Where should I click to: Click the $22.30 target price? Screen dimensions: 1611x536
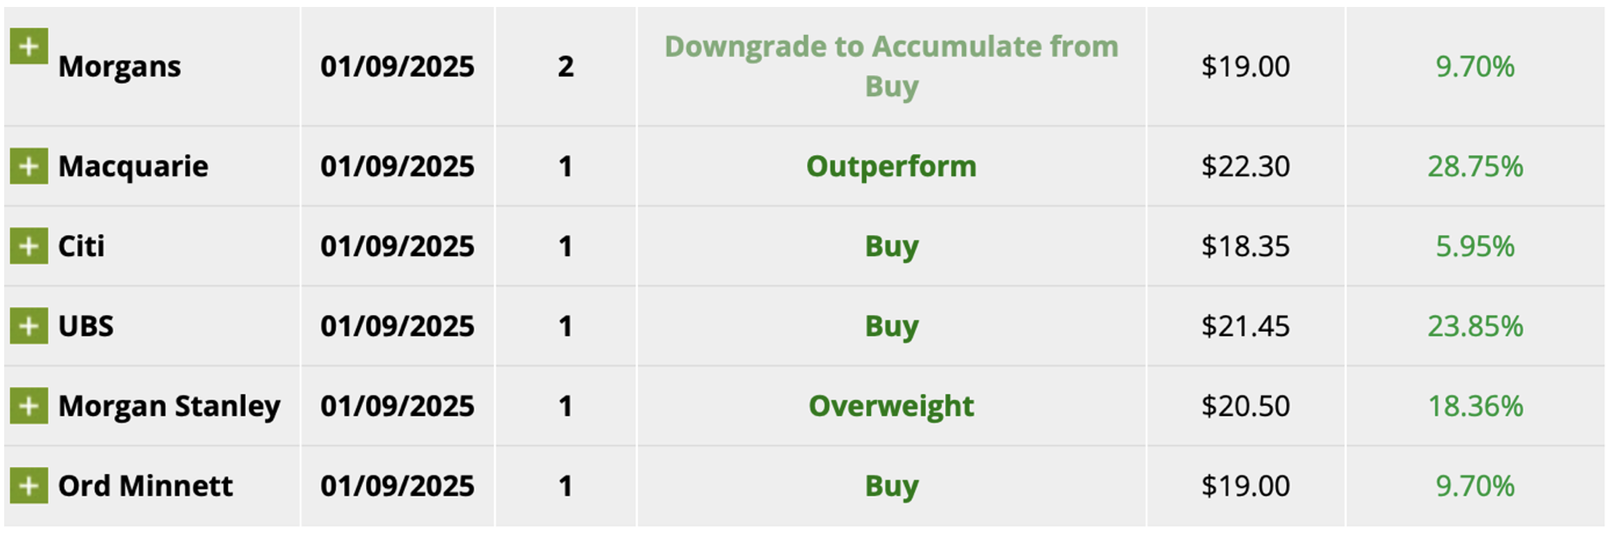(1245, 167)
